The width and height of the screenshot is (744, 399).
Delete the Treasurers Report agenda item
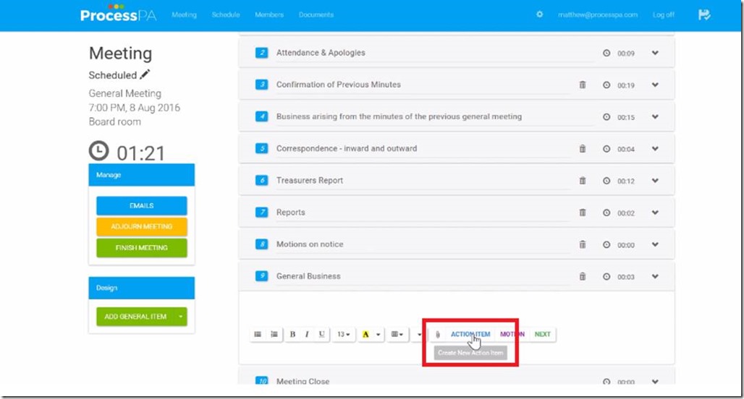click(583, 181)
